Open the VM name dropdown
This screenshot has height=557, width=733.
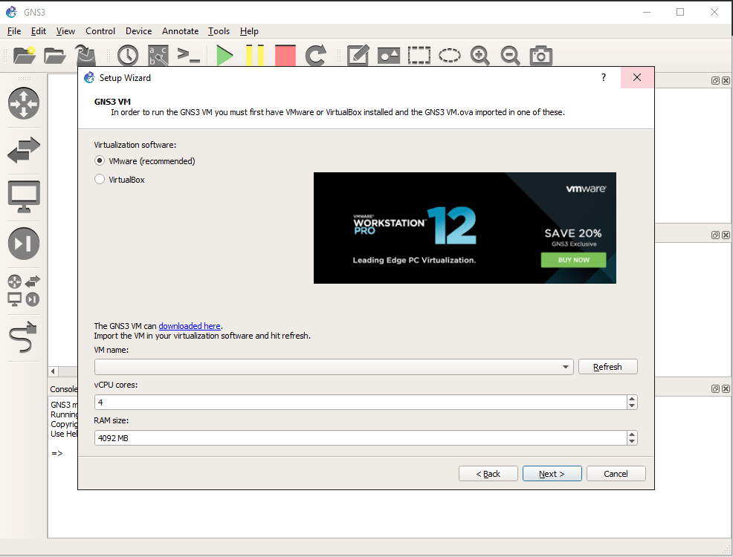[x=334, y=367]
